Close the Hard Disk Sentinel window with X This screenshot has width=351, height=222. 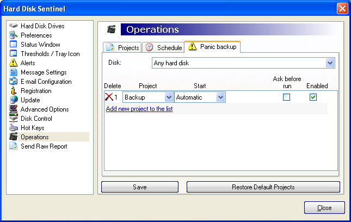[x=342, y=9]
